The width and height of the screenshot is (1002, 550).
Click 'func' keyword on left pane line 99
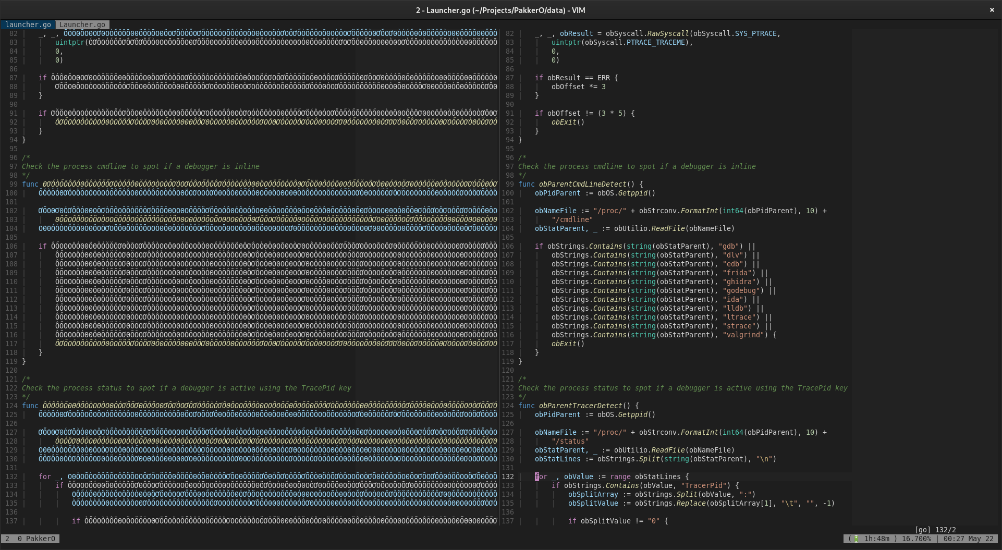tap(30, 184)
